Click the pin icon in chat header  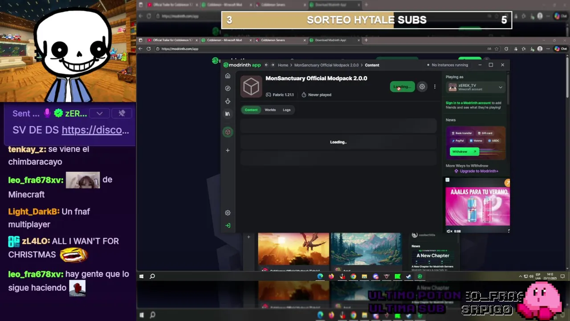(122, 114)
